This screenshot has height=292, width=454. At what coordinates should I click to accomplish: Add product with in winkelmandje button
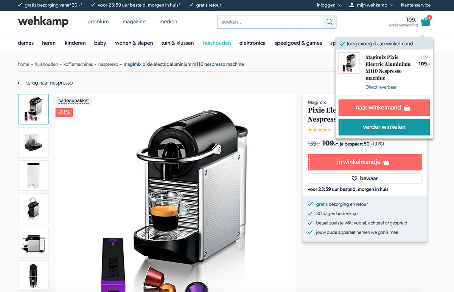point(365,162)
